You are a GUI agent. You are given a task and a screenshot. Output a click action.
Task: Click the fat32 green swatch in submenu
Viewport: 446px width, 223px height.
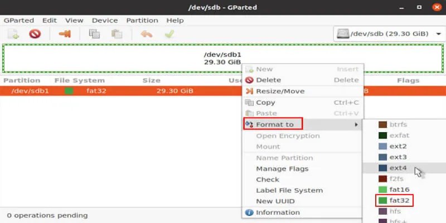coord(382,201)
